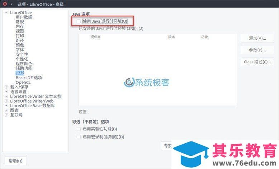Select 程序颜色 in the options tree
Viewport: 279px width, 169px height.
(24, 64)
